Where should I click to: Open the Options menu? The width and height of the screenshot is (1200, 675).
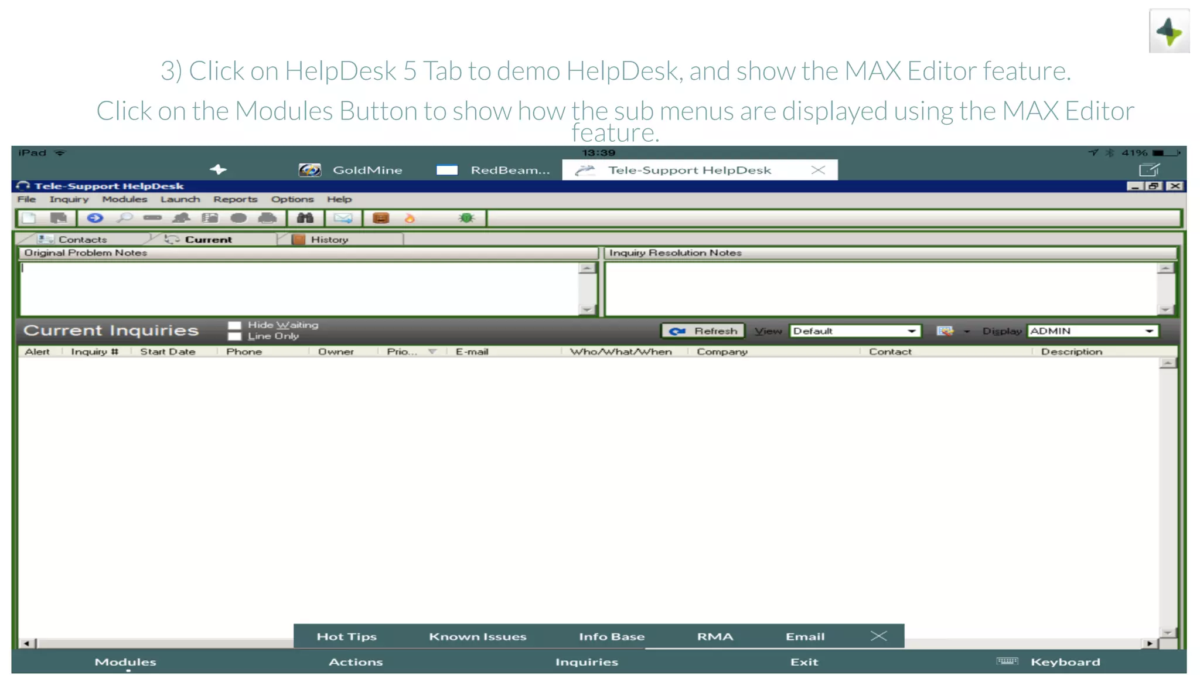[x=292, y=199]
